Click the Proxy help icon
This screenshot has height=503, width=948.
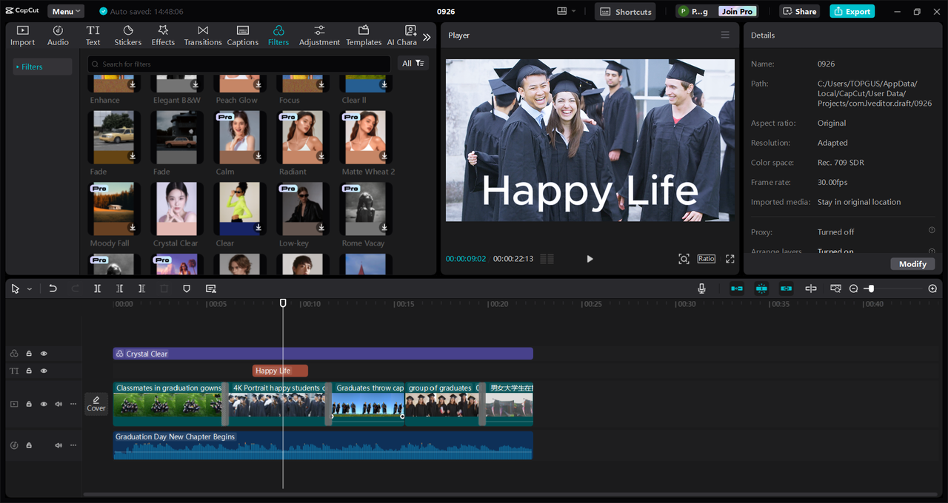coord(932,231)
